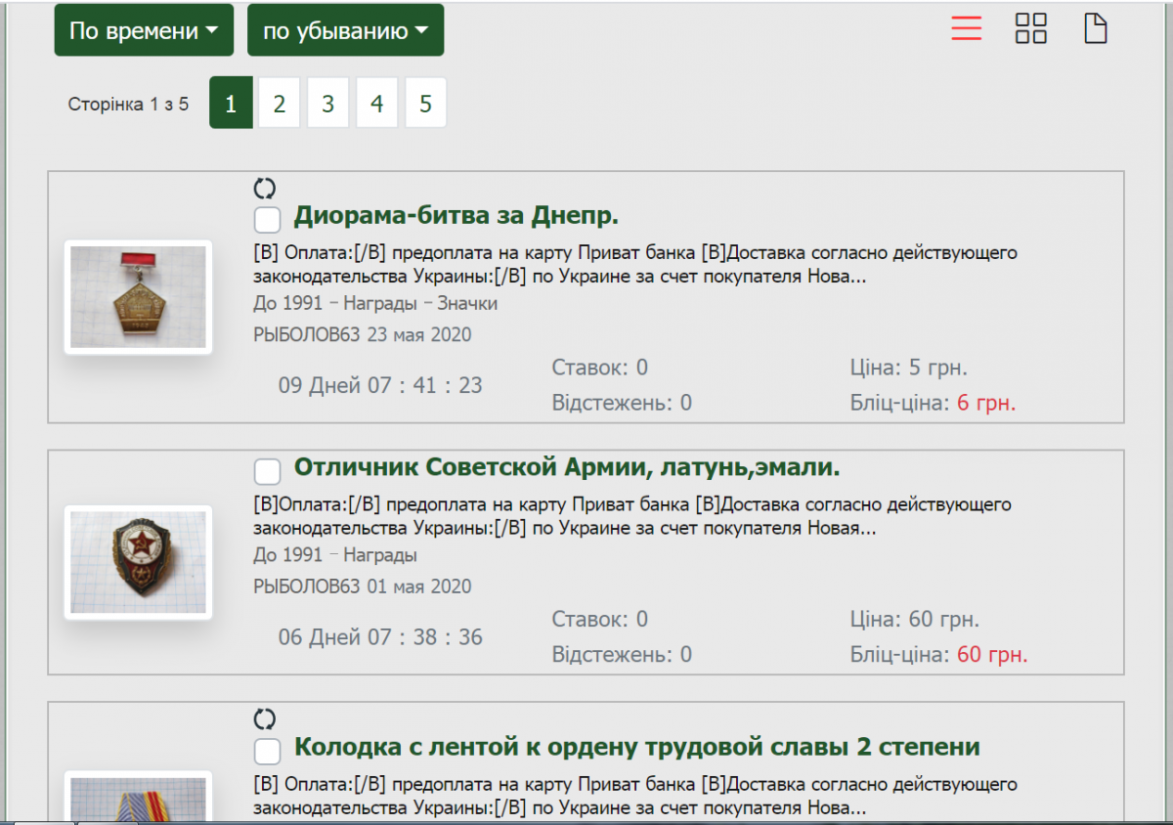Go to page 5
Viewport: 1173px width, 825px height.
coord(425,103)
